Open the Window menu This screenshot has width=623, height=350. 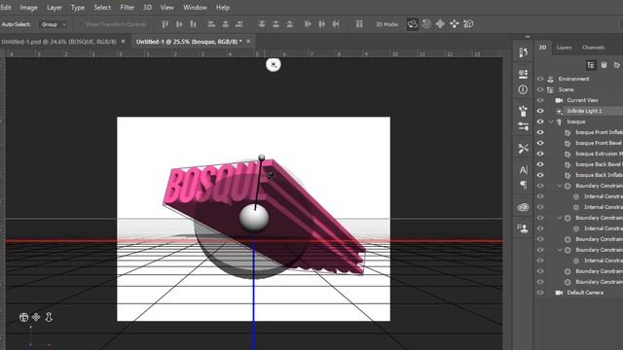pos(195,8)
